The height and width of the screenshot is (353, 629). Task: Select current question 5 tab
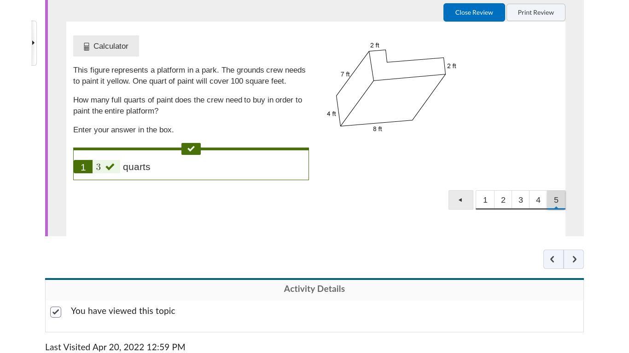click(556, 200)
